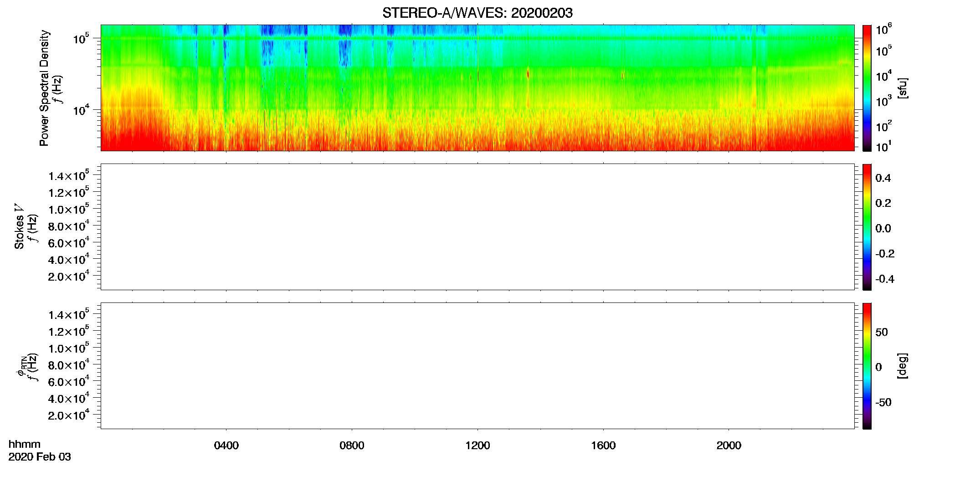
Task: Click the 1600 time tick label
Action: [603, 446]
